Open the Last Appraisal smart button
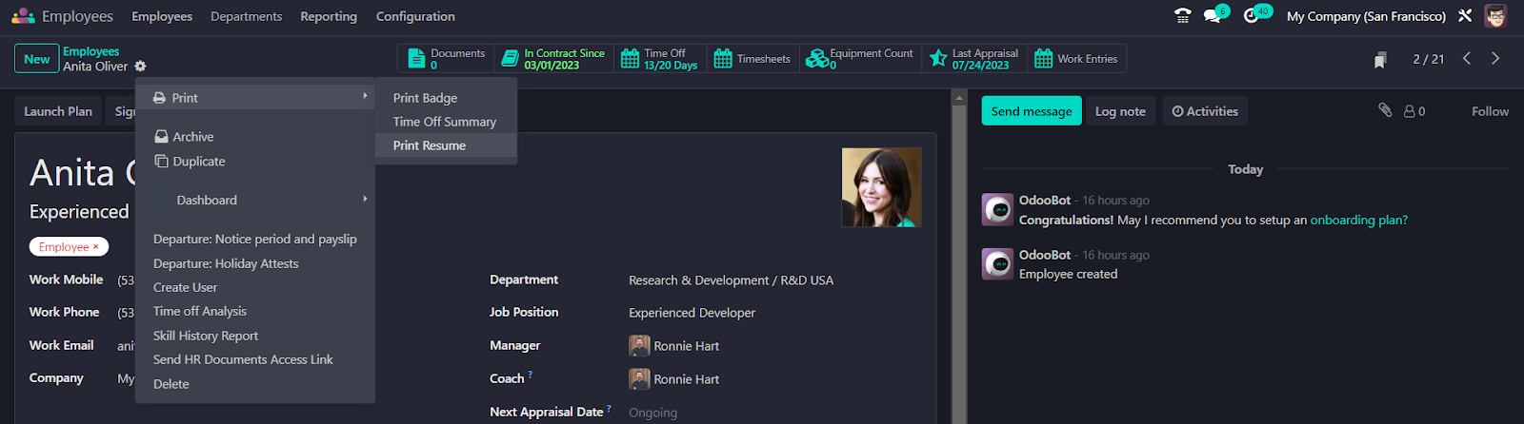The width and height of the screenshot is (1524, 424). 973,59
